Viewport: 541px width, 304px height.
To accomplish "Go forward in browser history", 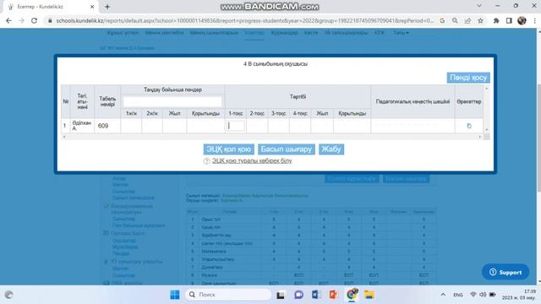I will [x=21, y=20].
